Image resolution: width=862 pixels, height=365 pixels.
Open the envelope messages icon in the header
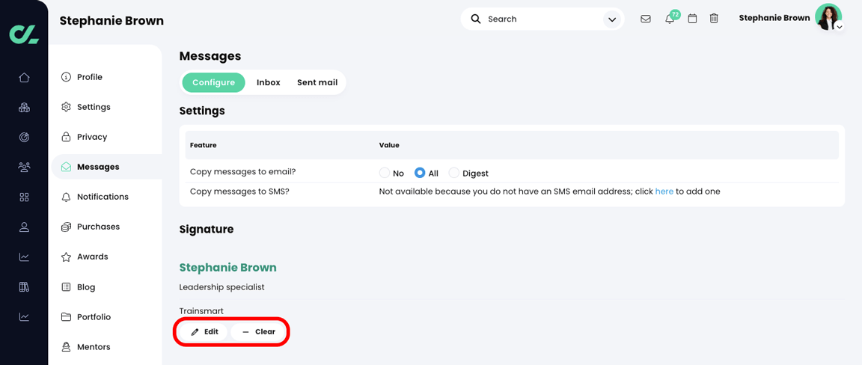(x=646, y=19)
